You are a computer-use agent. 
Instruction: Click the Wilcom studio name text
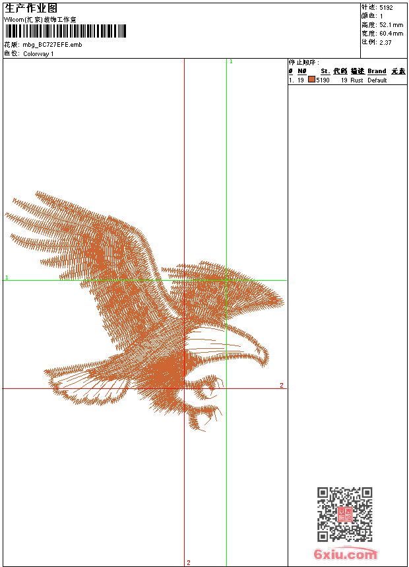point(40,20)
